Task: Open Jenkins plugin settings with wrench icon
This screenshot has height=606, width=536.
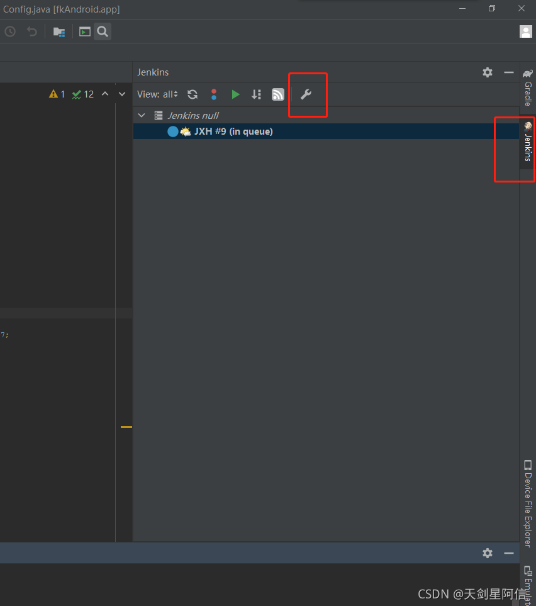Action: (x=307, y=94)
